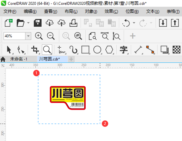The image size is (182, 141).
Task: Open the zoom level dropdown list
Action: point(28,36)
